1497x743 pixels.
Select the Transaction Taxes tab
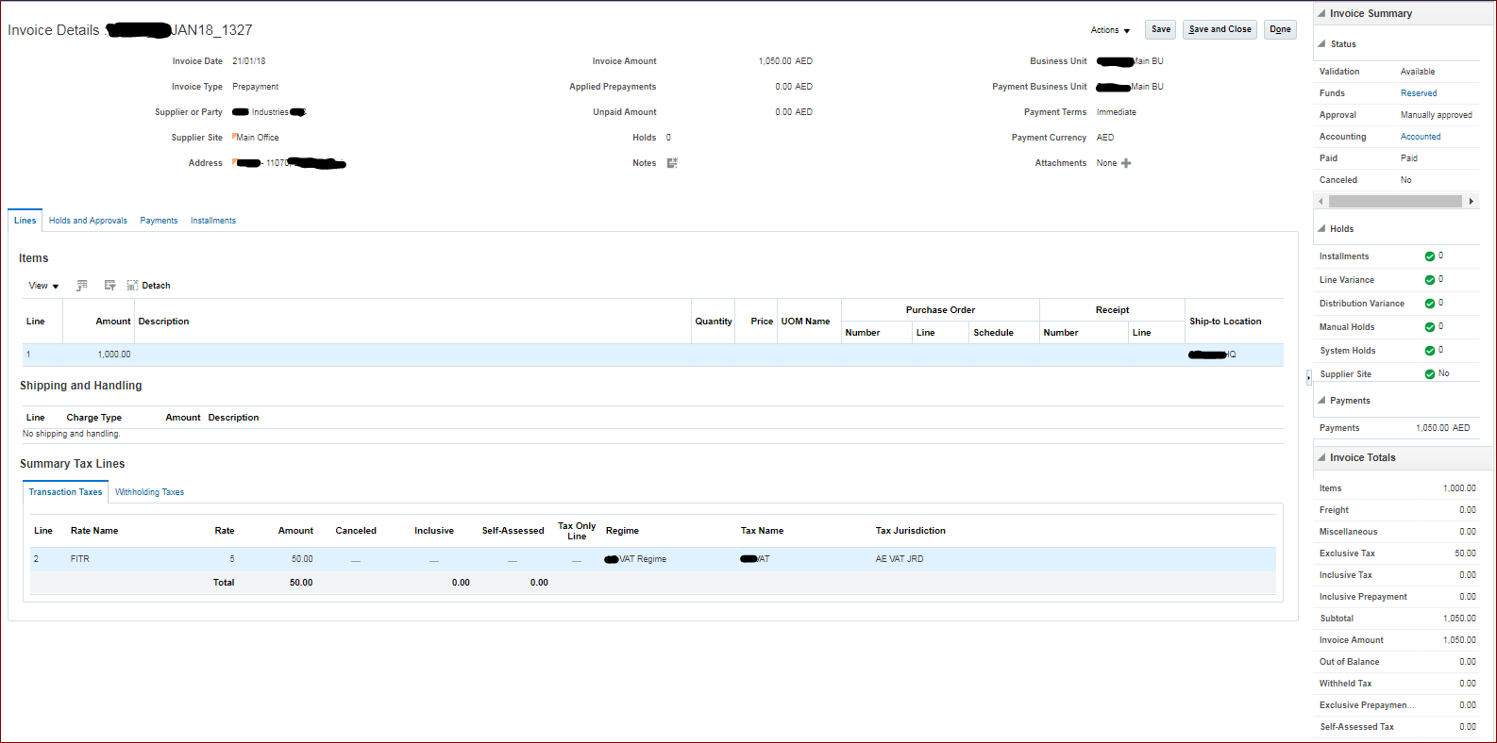coord(65,492)
